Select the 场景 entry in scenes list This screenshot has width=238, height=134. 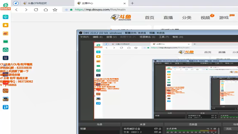[99, 129]
